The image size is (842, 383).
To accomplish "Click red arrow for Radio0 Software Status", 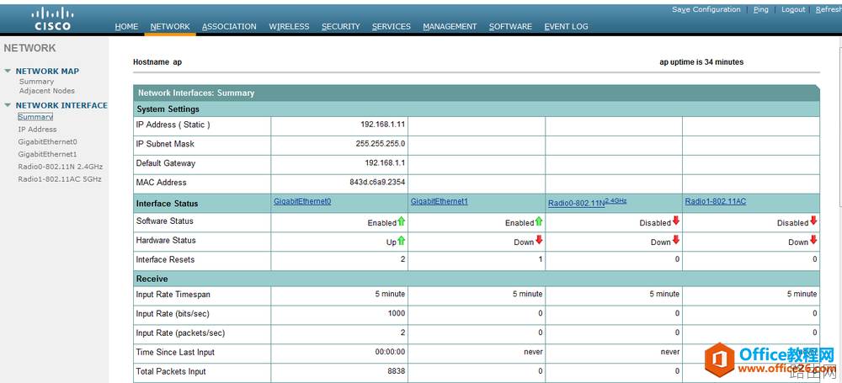I will (675, 221).
